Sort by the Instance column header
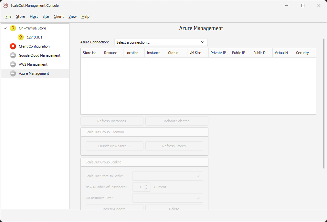Image resolution: width=327 pixels, height=222 pixels. coord(155,53)
